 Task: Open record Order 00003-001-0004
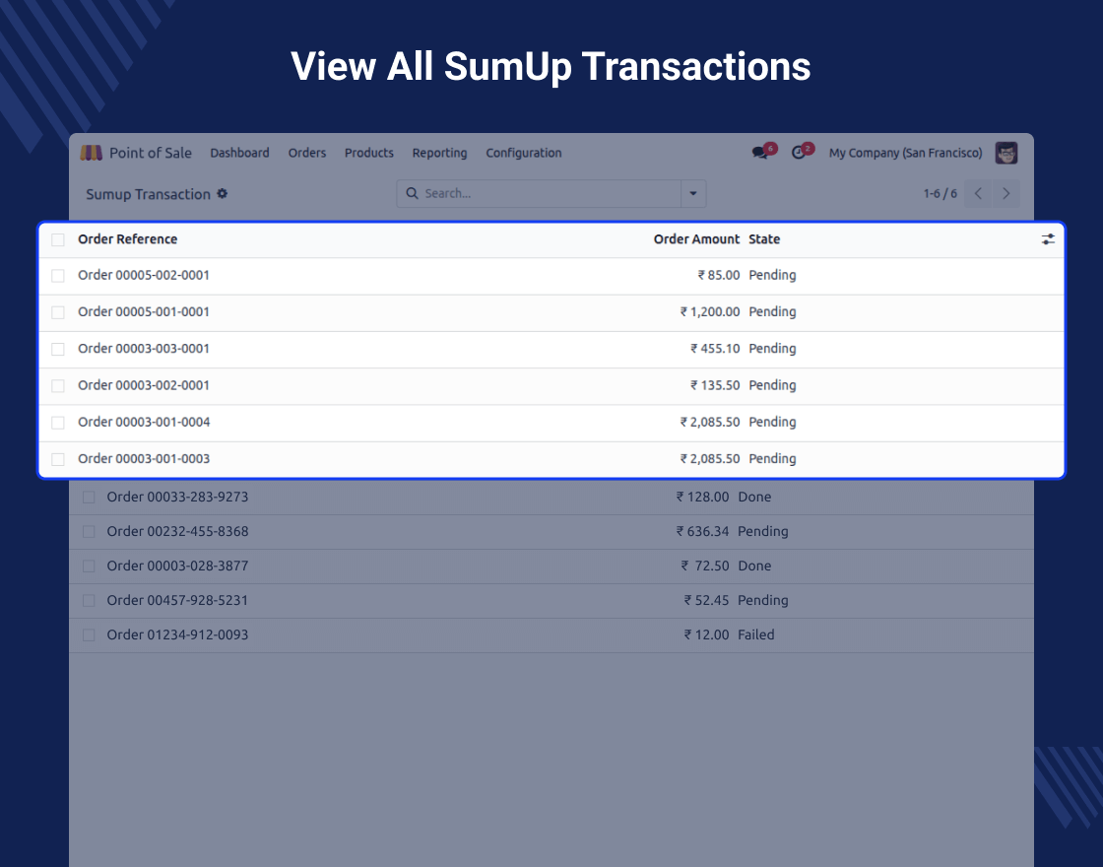[144, 422]
